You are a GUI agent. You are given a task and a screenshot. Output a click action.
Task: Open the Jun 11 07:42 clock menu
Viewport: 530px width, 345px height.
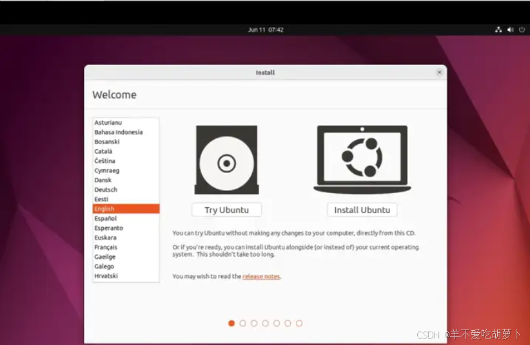(x=266, y=30)
